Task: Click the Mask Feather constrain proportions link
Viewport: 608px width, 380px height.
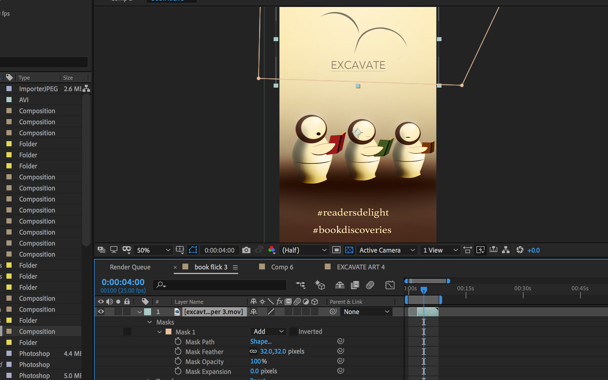Action: click(253, 351)
